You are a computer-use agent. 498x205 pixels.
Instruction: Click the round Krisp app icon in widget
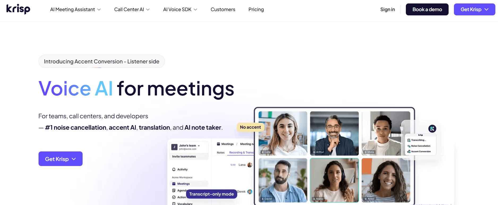point(432,129)
